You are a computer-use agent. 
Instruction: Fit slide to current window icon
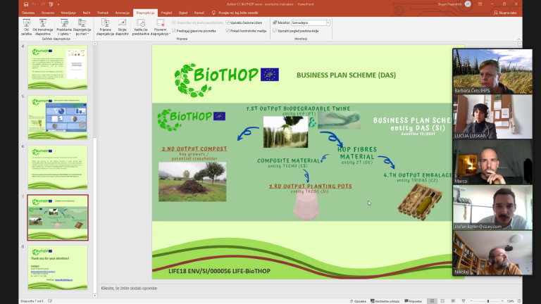(519, 301)
